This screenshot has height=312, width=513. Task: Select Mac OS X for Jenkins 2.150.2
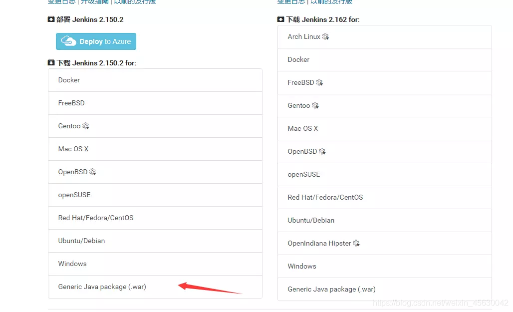point(155,149)
